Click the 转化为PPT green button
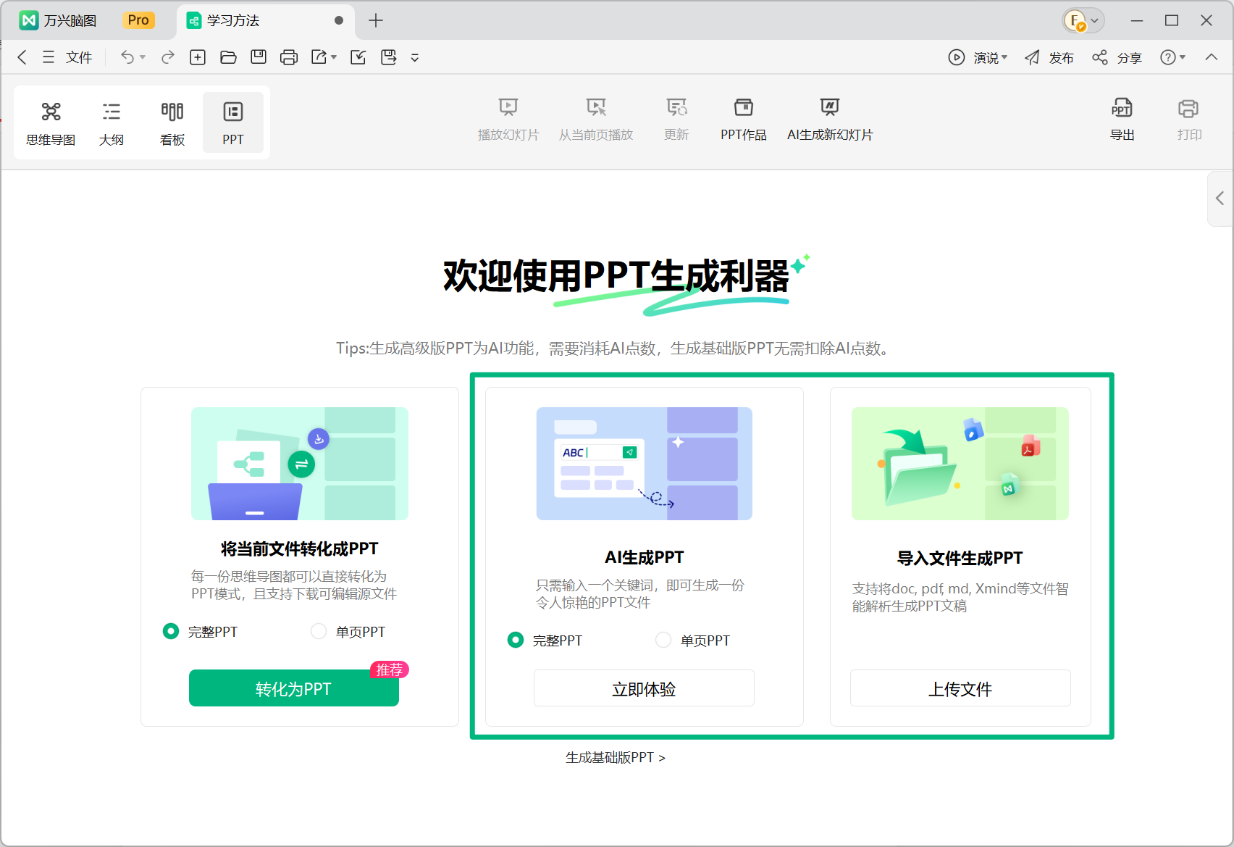Screen dimensions: 1234x847 coord(294,688)
